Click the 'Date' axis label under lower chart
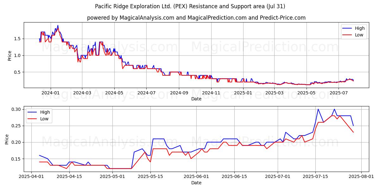The width and height of the screenshot is (380, 190). [196, 183]
